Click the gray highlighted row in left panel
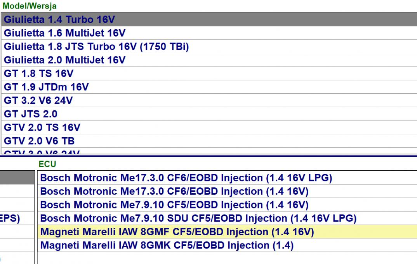 tap(17, 178)
